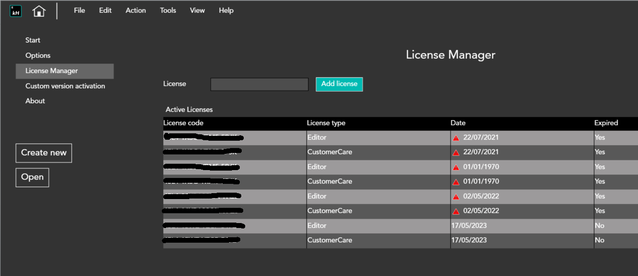The width and height of the screenshot is (638, 276).
Task: Go to the Home screen icon
Action: point(39,11)
